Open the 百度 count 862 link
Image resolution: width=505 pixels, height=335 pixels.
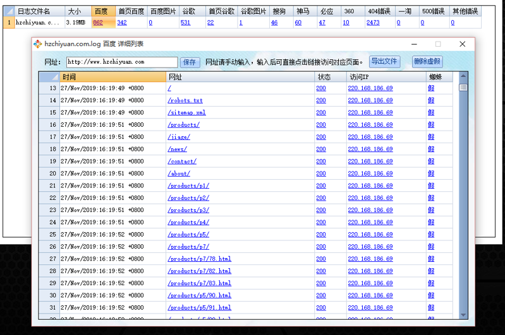click(x=98, y=23)
